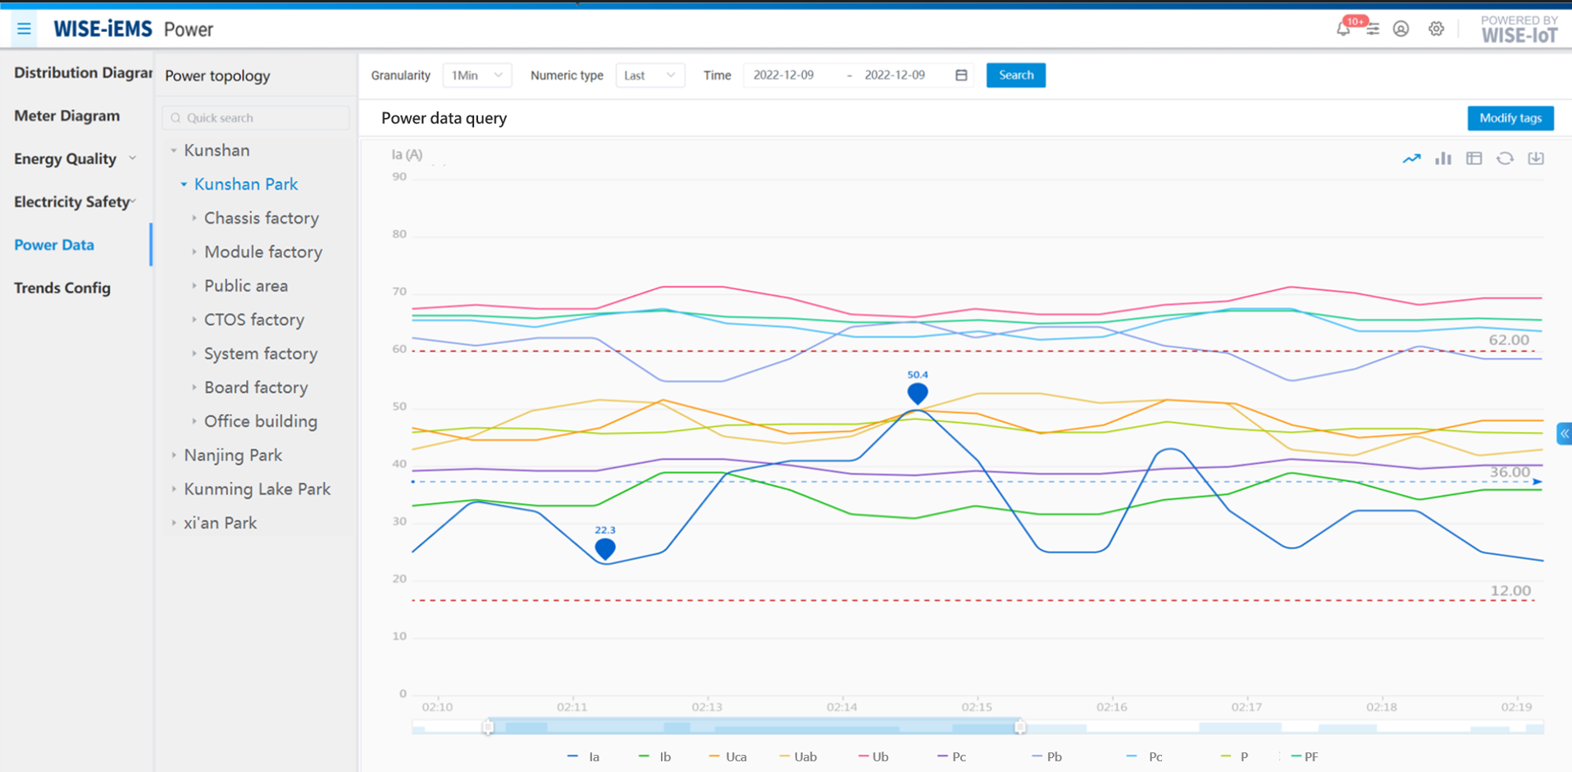Select System factory in topology tree
1572x772 pixels.
pos(261,353)
